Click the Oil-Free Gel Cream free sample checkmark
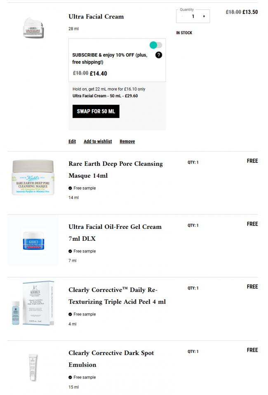Image resolution: width=268 pixels, height=395 pixels. (x=70, y=251)
